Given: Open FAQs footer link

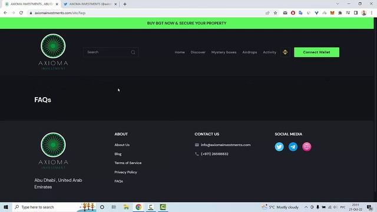Looking at the screenshot, I should coord(118,181).
